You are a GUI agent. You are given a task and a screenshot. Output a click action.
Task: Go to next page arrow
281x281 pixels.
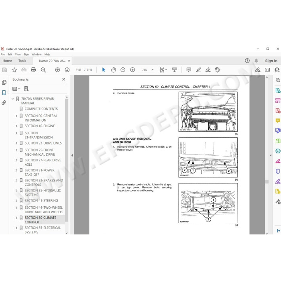click(67, 70)
